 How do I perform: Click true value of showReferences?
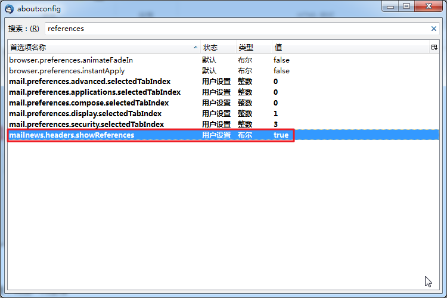tap(281, 135)
